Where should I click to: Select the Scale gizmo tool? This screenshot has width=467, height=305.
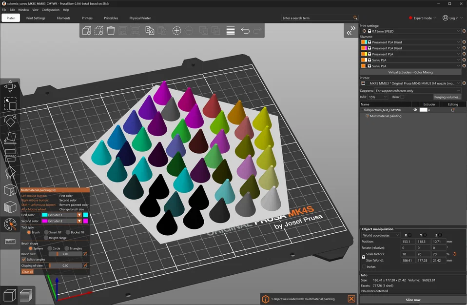point(10,104)
